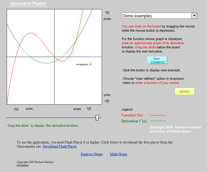Click the ymin value -10 field
Screen dimensions: 207x172
106,101
